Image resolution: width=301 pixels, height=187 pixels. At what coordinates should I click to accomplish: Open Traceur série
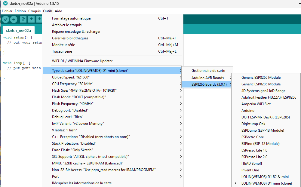coord(112,51)
